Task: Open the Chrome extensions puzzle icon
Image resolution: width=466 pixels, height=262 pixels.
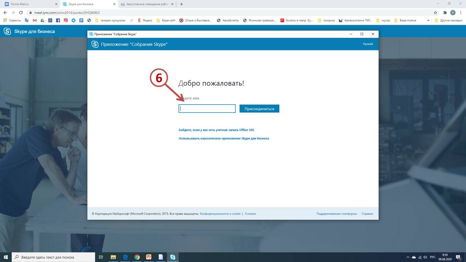Action: point(445,13)
